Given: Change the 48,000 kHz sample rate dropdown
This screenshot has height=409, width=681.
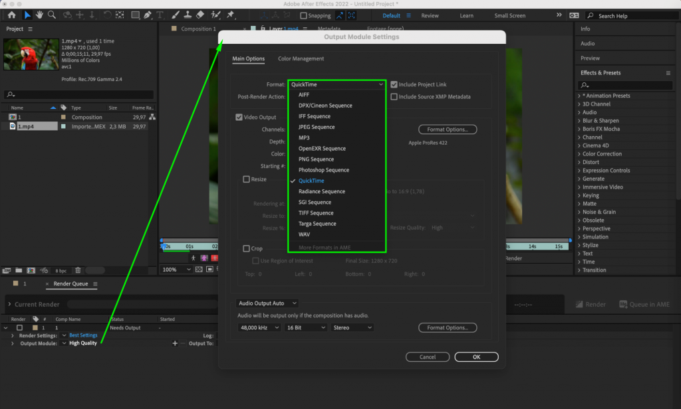Looking at the screenshot, I should coord(258,327).
